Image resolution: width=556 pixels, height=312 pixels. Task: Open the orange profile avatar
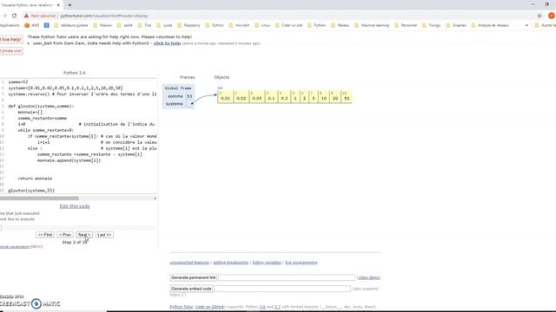[552, 16]
